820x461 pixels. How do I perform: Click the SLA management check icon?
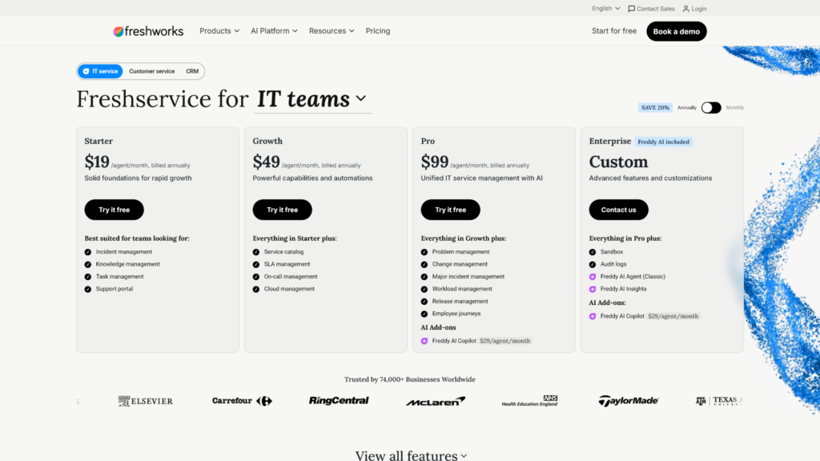point(256,264)
